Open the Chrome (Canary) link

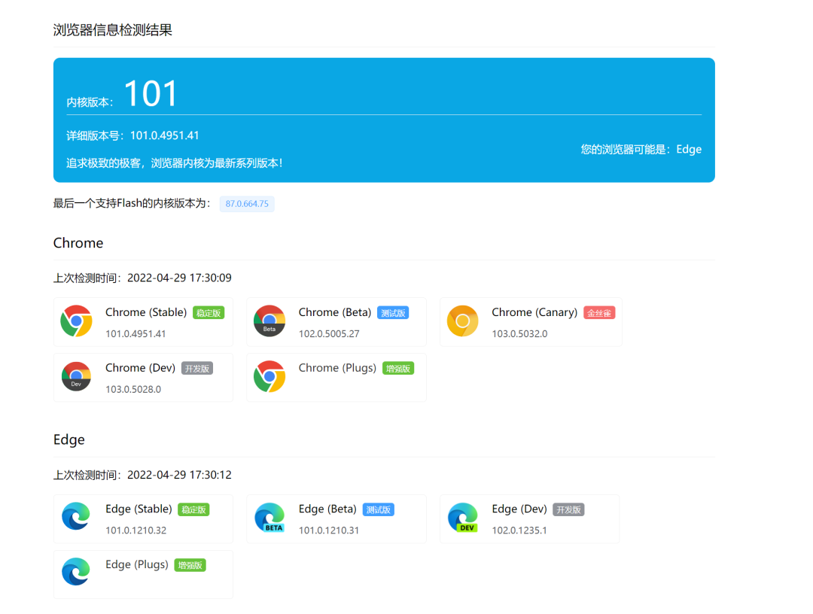pyautogui.click(x=534, y=312)
